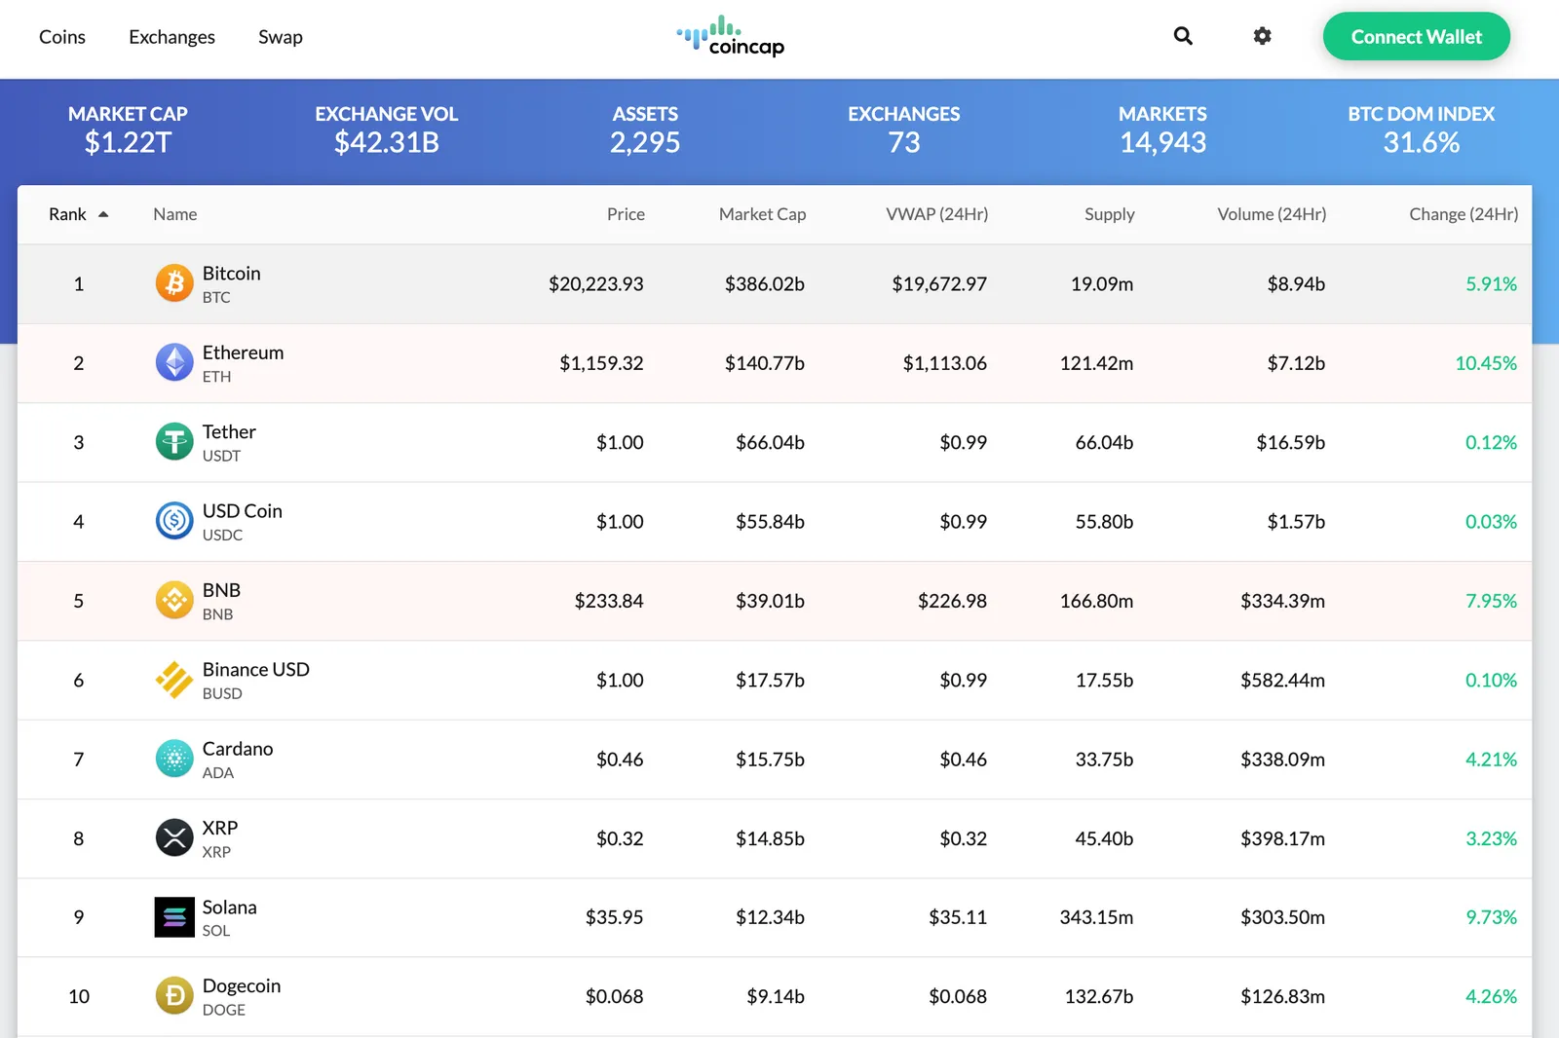Click the BTC DOM INDEX 31.6% stat
This screenshot has width=1559, height=1038.
coord(1421,130)
